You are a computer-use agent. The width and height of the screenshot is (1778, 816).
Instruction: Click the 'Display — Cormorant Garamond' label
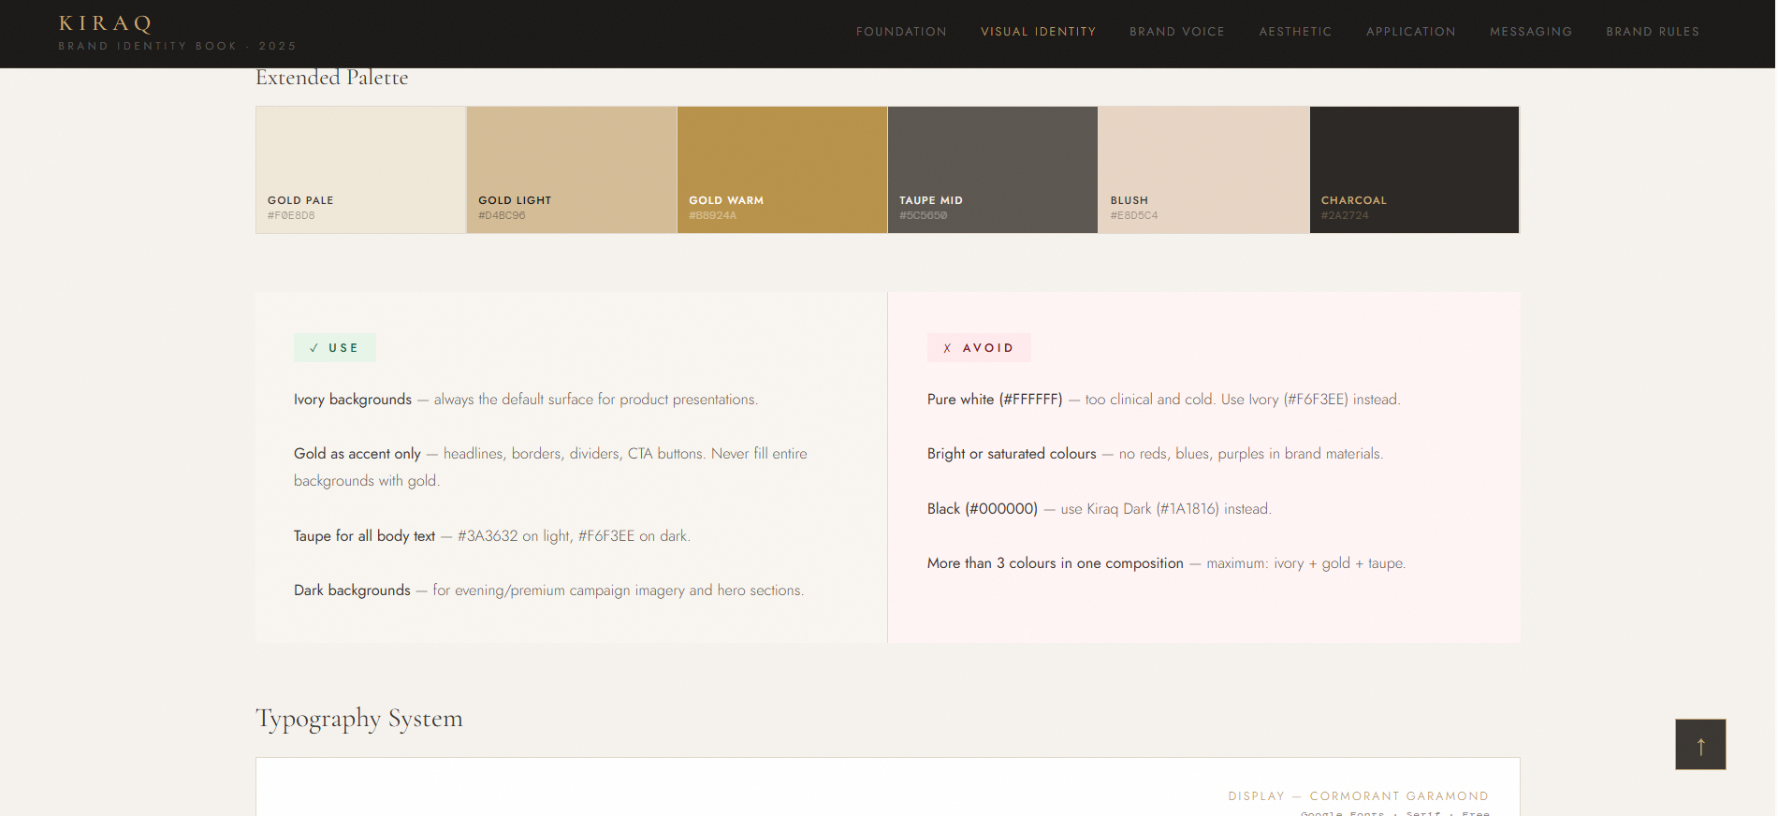[1358, 796]
